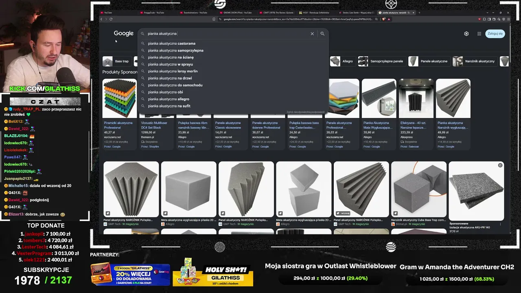521x293 pixels.
Task: Click the browser back arrow
Action: pos(101,19)
